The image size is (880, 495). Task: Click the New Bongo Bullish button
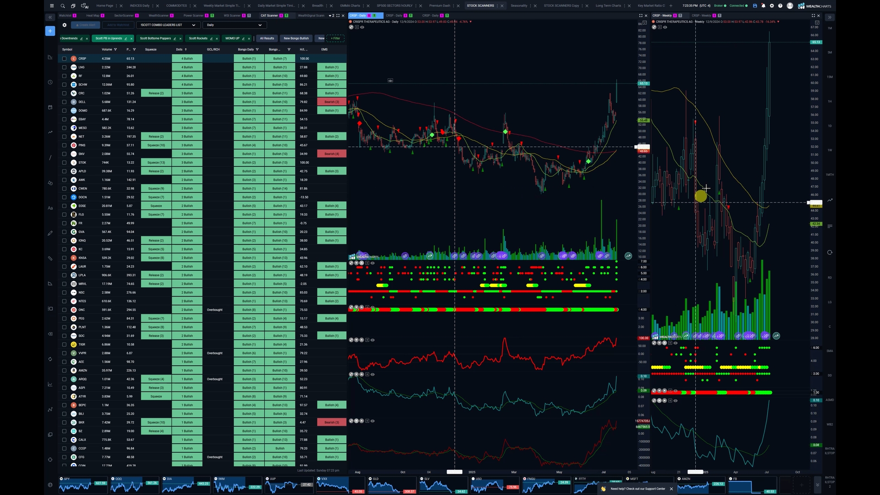pos(296,38)
